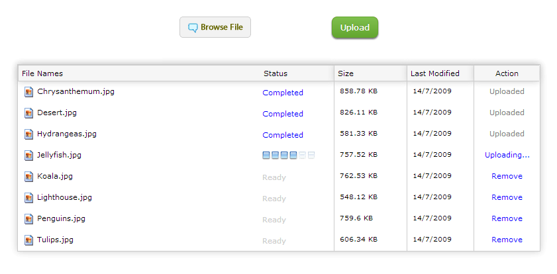Remove Koala.jpg from the queue

[507, 176]
